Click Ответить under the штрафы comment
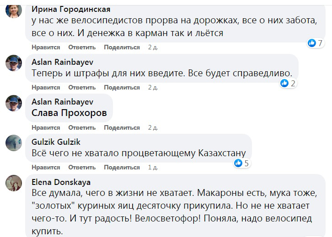 pyautogui.click(x=82, y=87)
